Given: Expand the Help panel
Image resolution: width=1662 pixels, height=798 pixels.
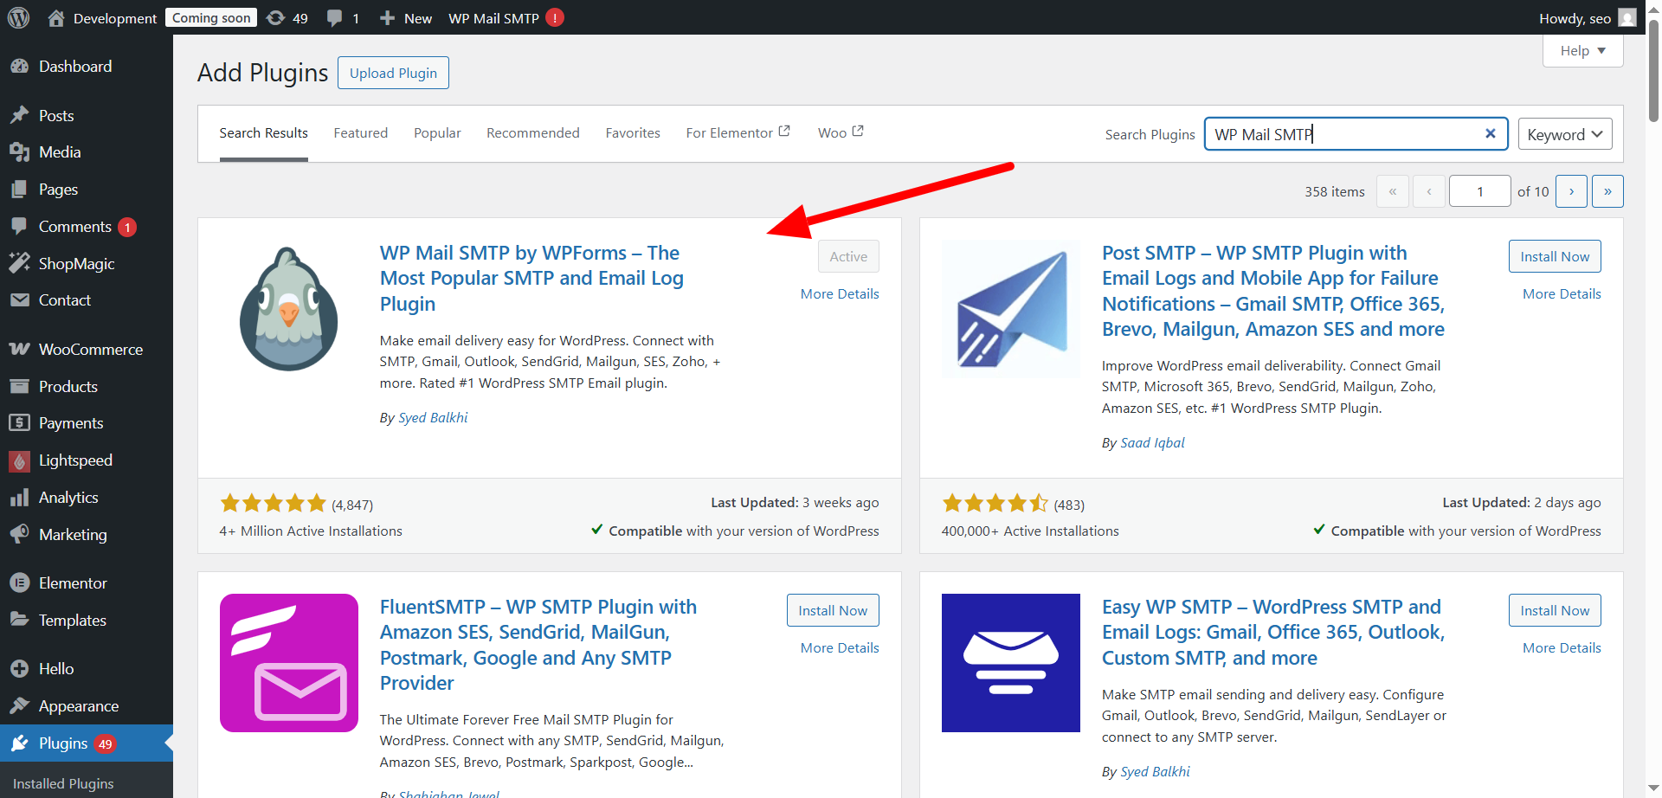Looking at the screenshot, I should (x=1582, y=50).
